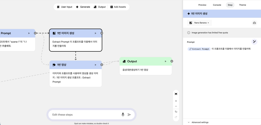Click the sparkle icon in step title

tap(189, 14)
